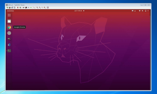The image size is (157, 94).
Task: Launch Google Chrome from the Ubuntu dock
Action: 9,27
